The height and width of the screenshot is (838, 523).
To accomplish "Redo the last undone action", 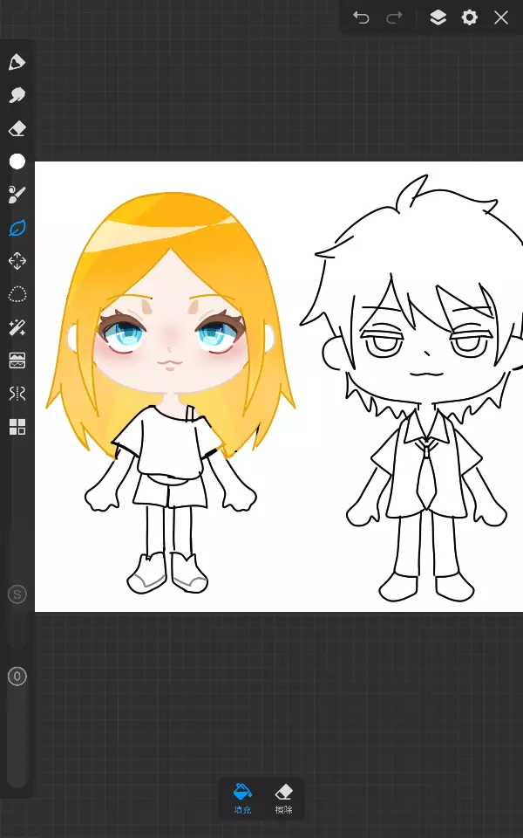I will coord(394,17).
